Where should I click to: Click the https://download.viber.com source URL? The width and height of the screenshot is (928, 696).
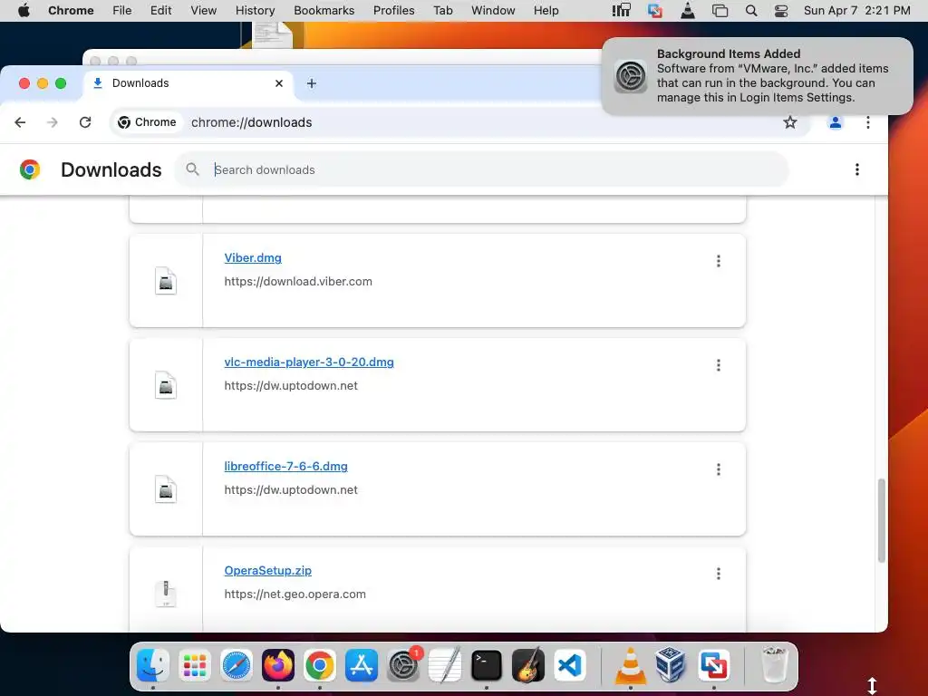pos(298,282)
